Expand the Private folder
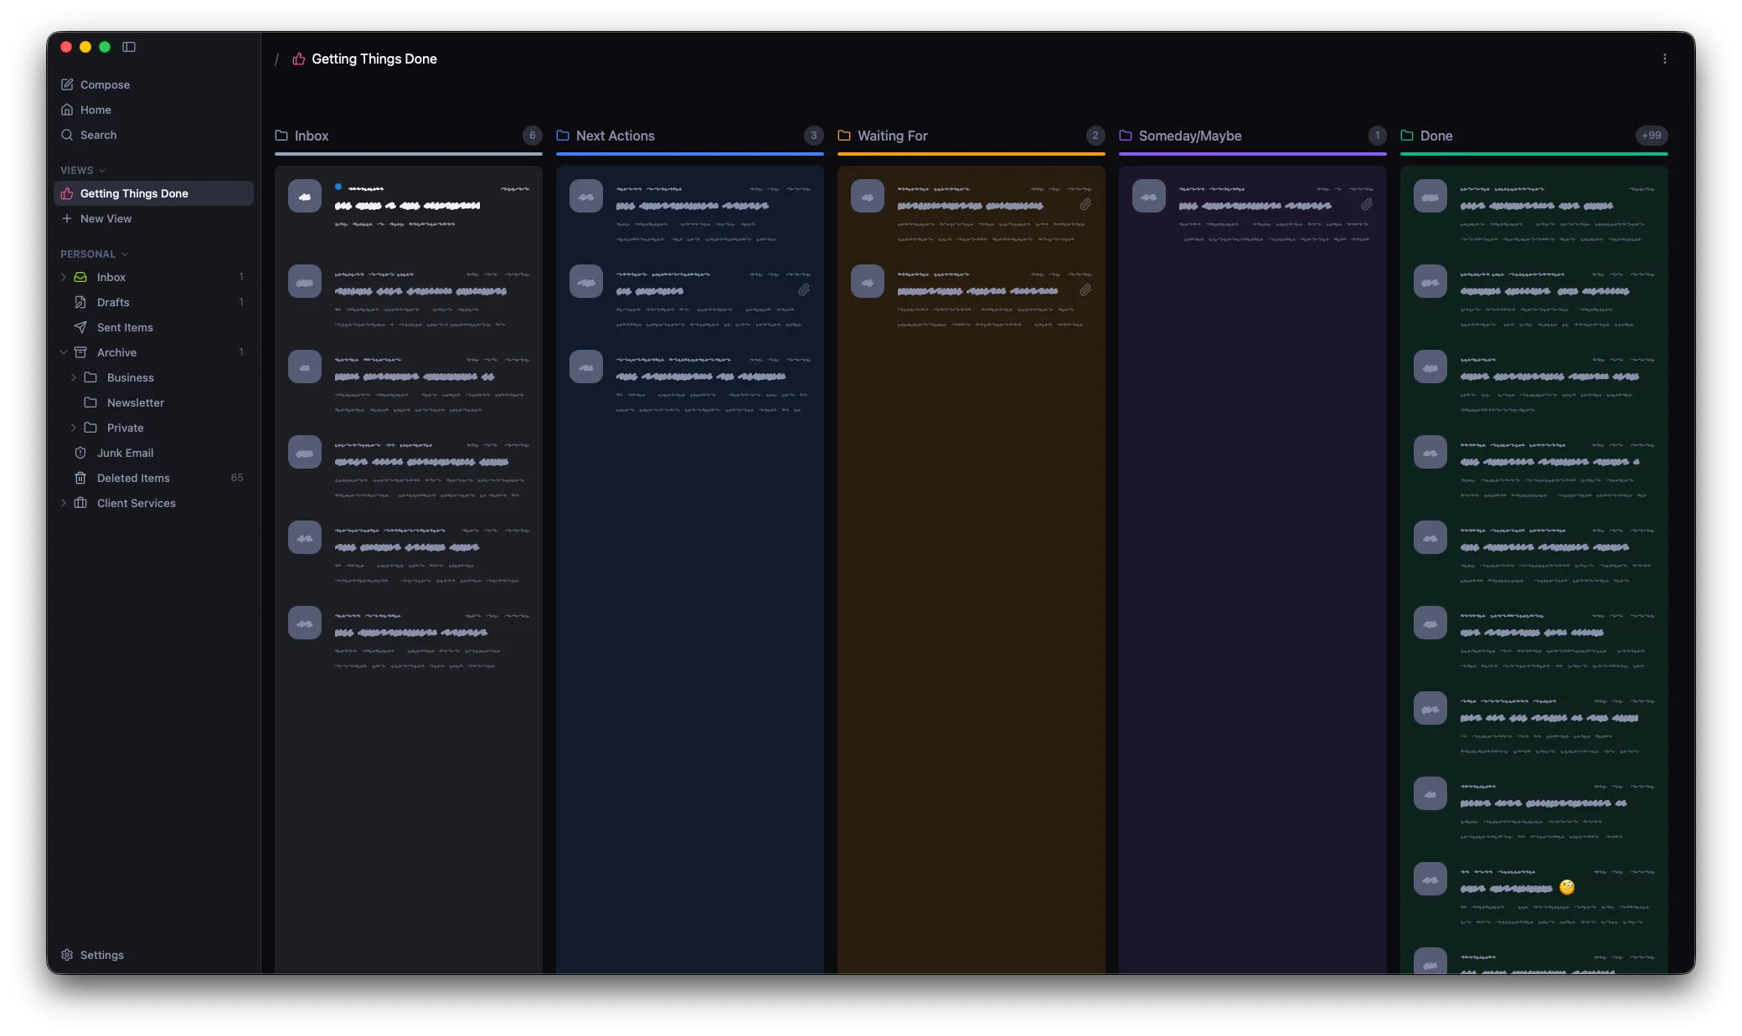Viewport: 1742px width, 1036px height. point(74,428)
